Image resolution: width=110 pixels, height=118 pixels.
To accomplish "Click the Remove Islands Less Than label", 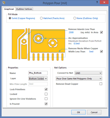I will pos(82,29).
